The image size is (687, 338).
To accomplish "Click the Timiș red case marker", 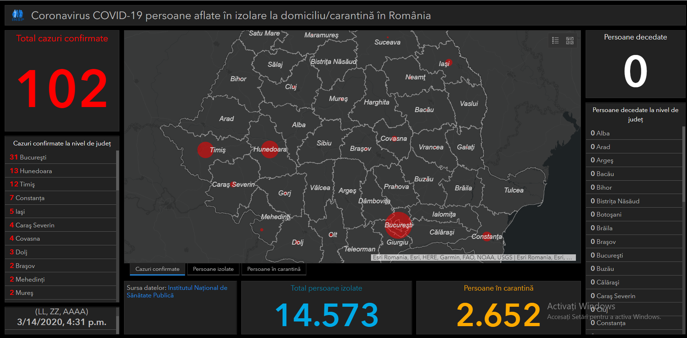I will [x=205, y=150].
